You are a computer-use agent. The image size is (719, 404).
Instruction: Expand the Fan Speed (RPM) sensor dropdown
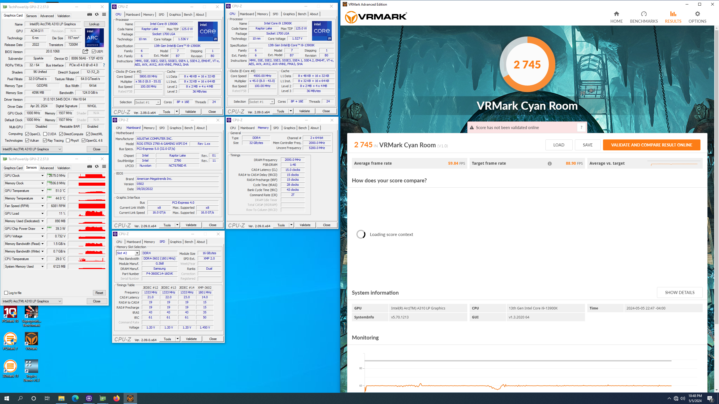[x=42, y=206]
